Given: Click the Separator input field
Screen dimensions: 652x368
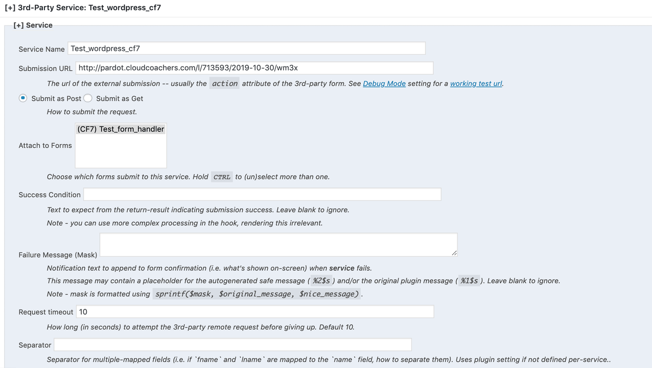Looking at the screenshot, I should (232, 345).
